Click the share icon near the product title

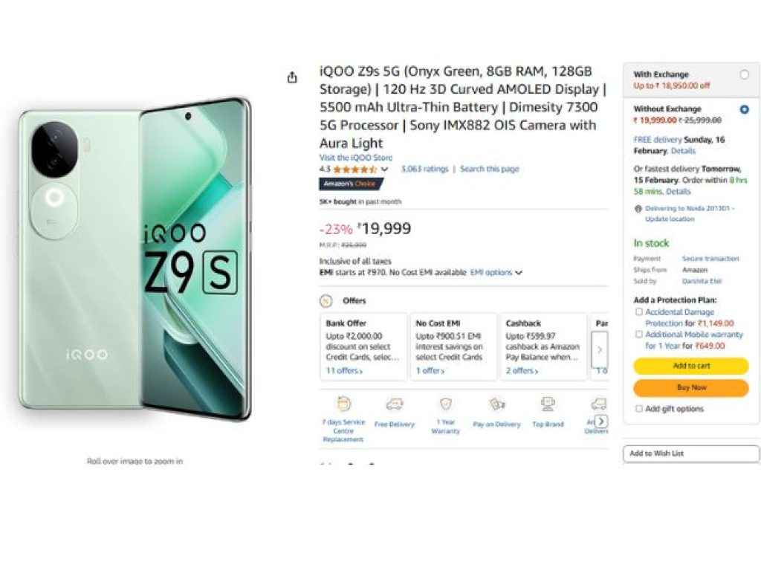293,77
